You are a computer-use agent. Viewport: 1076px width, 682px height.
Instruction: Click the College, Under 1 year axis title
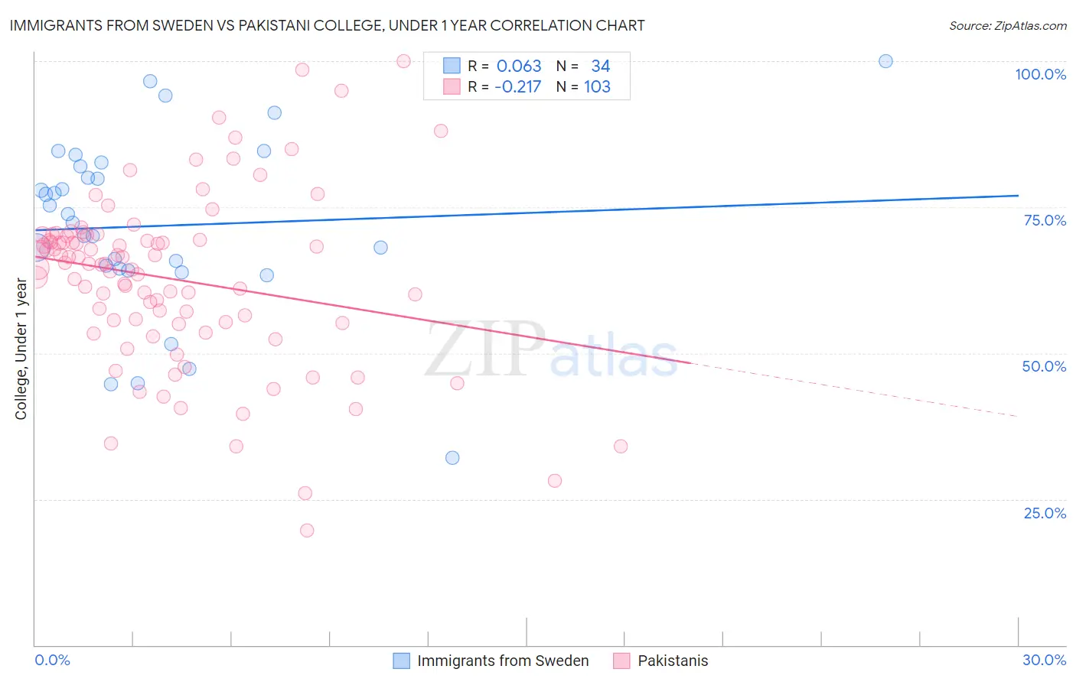point(21,349)
